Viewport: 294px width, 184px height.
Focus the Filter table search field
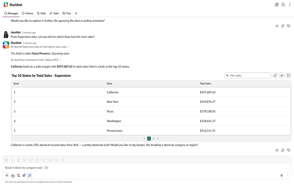pos(248,75)
